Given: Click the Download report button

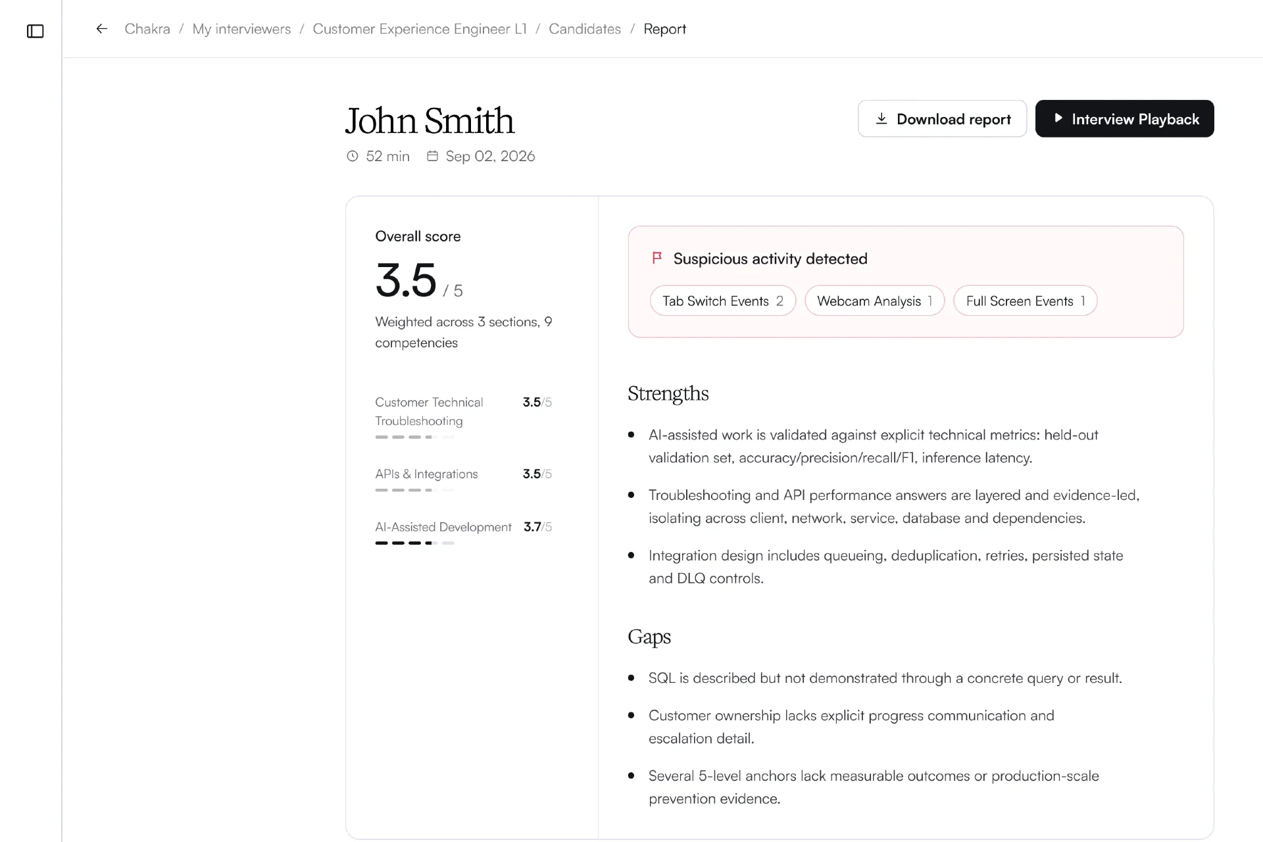Looking at the screenshot, I should coord(942,118).
